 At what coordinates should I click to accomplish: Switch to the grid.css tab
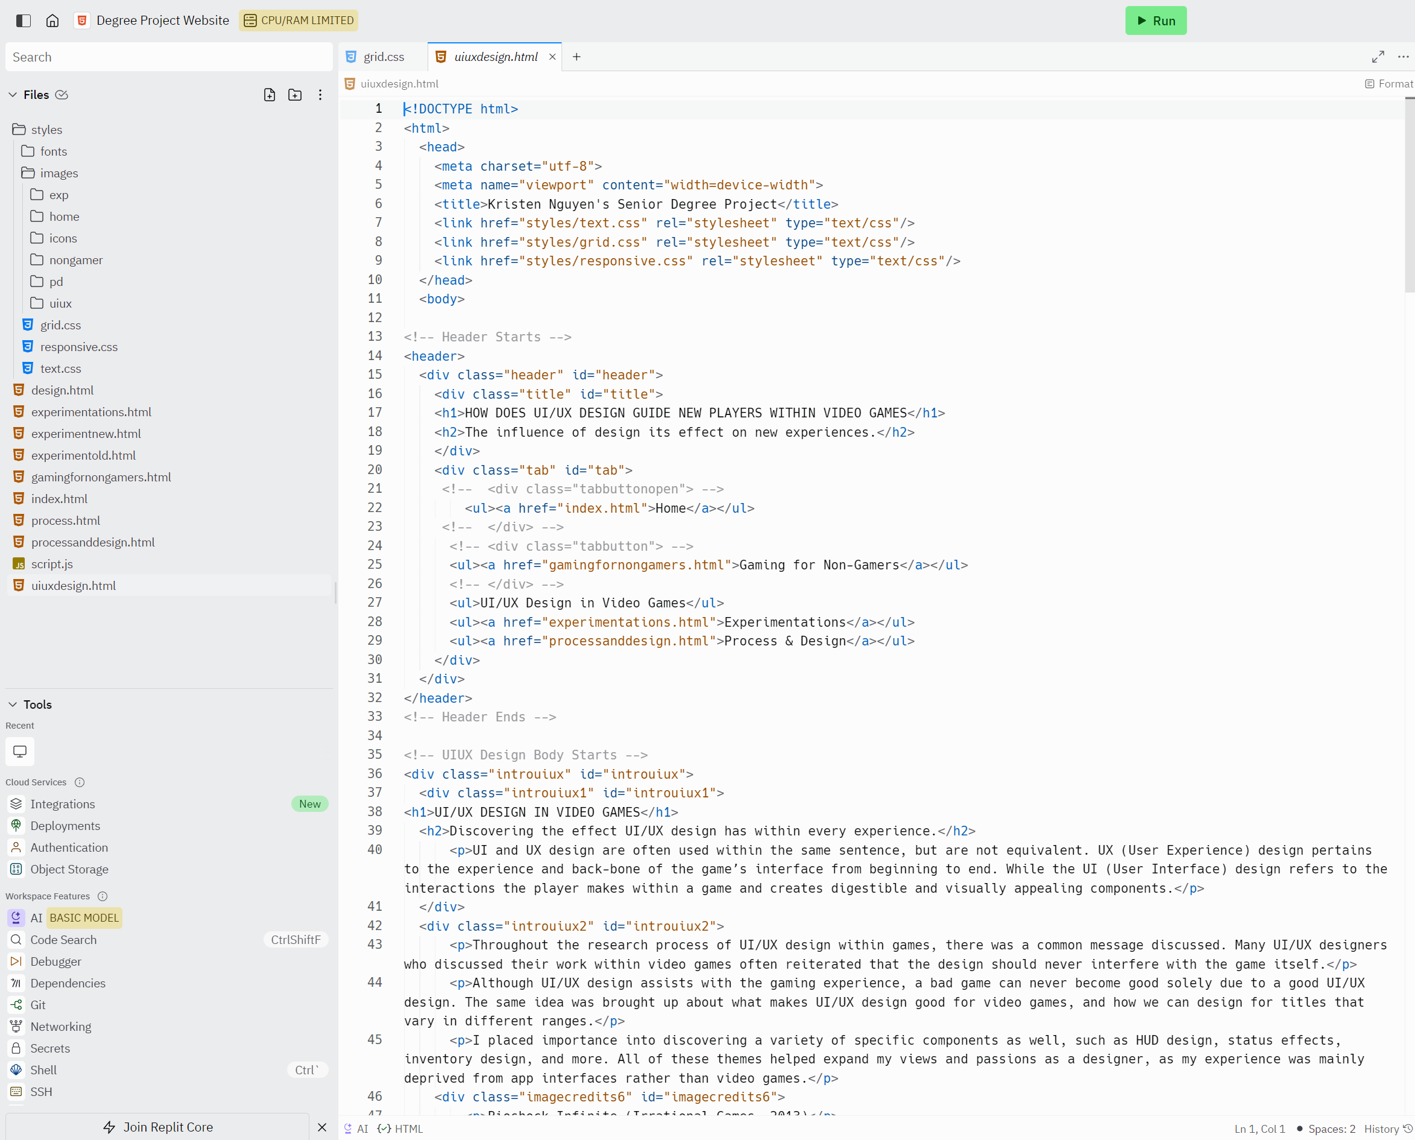tap(384, 57)
